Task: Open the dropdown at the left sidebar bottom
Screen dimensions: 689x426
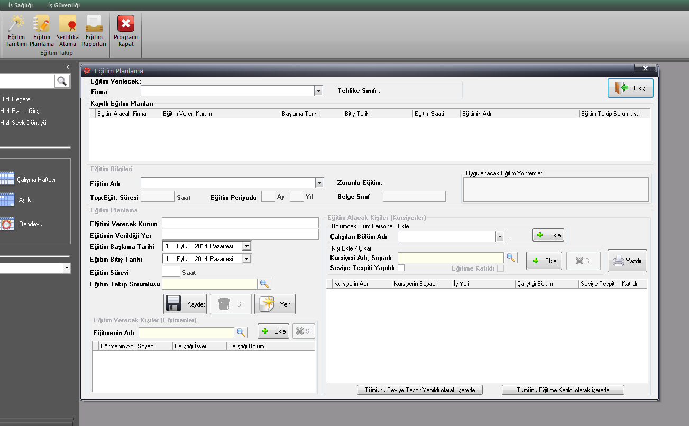Action: pos(67,268)
